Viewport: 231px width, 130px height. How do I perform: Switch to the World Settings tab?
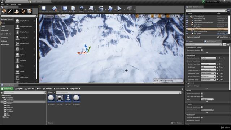(212, 42)
